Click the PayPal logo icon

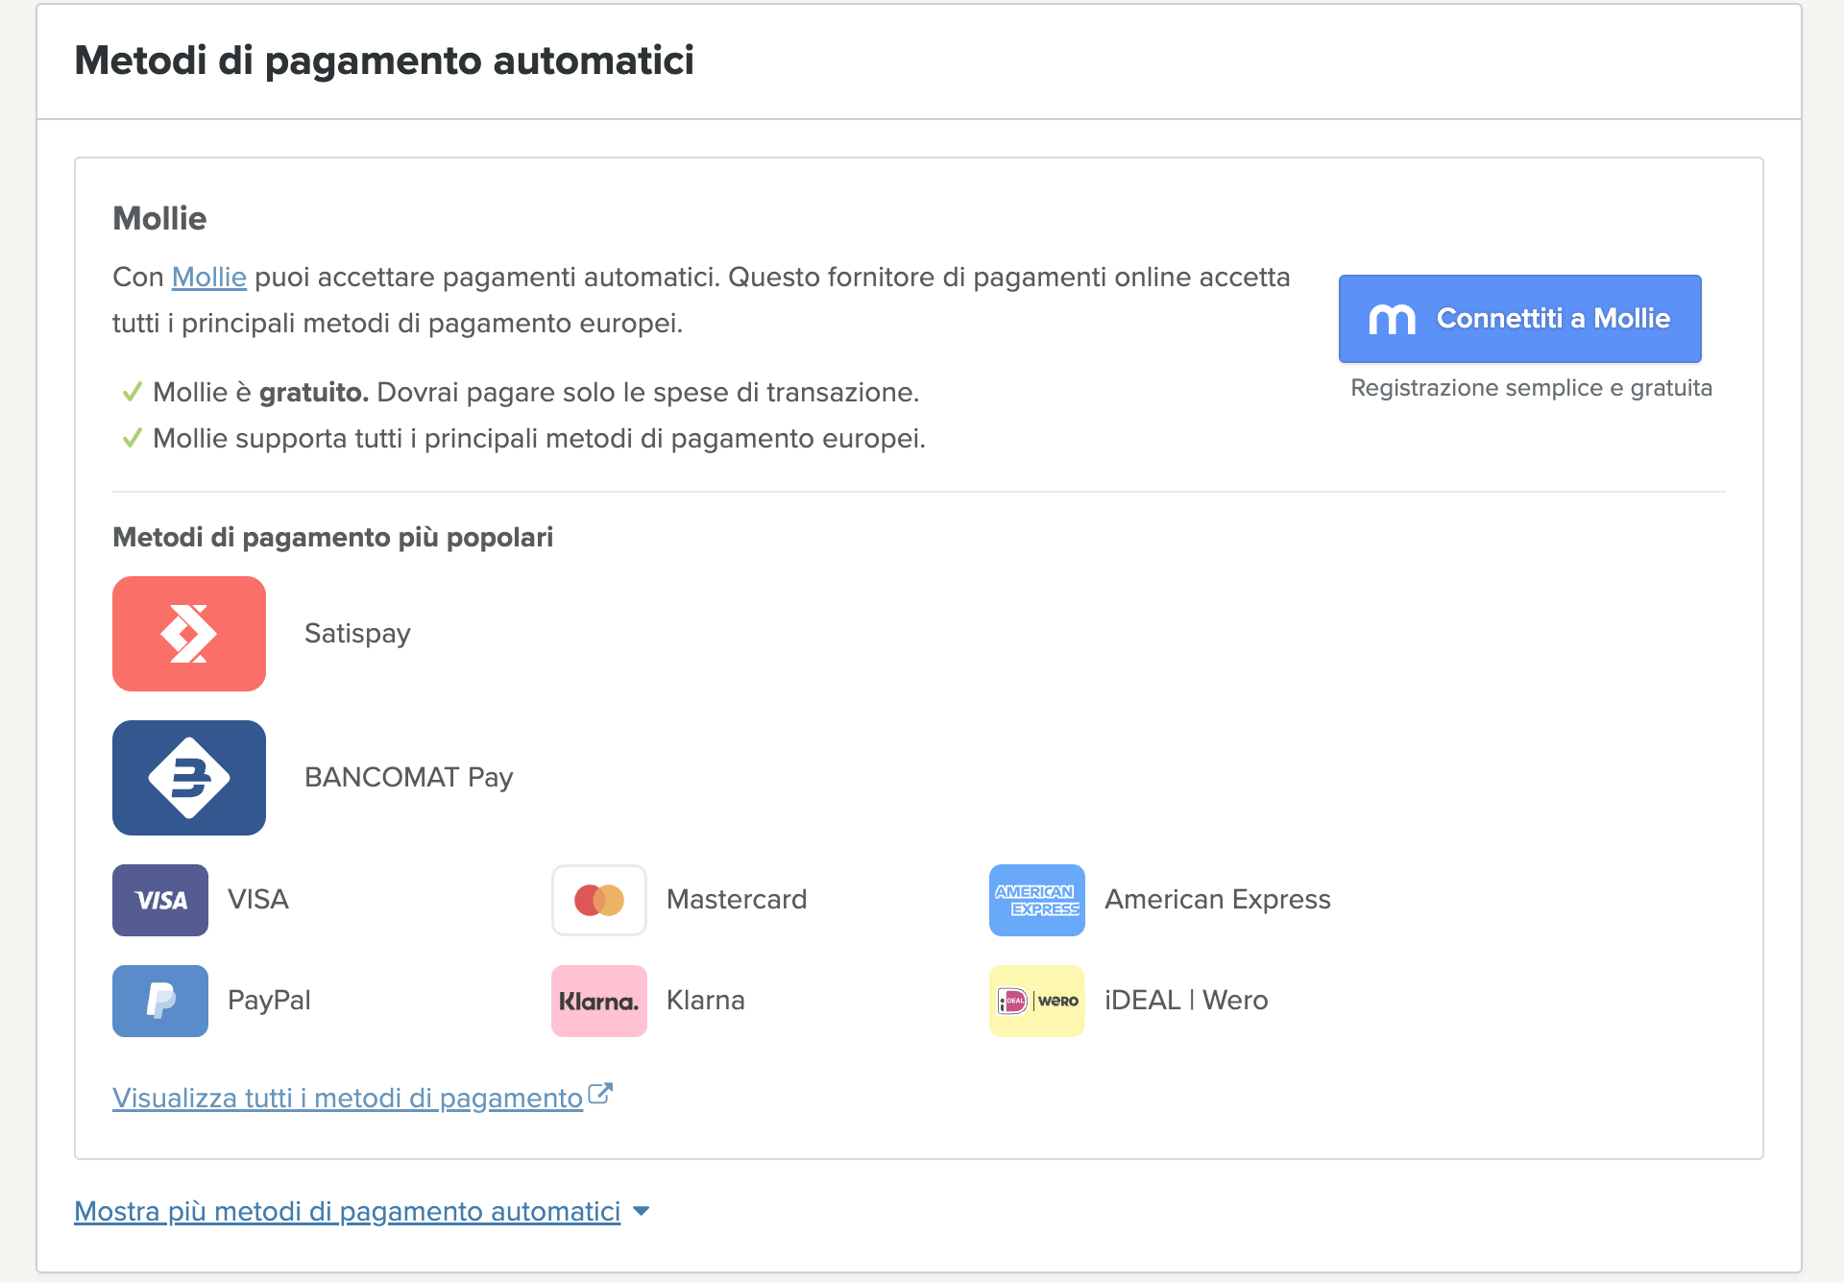tap(160, 1001)
